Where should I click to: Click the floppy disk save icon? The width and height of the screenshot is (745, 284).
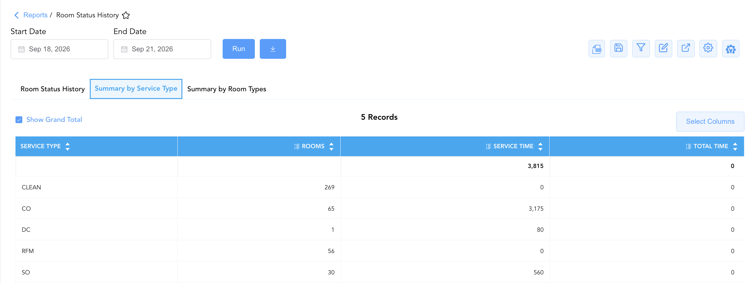[619, 49]
